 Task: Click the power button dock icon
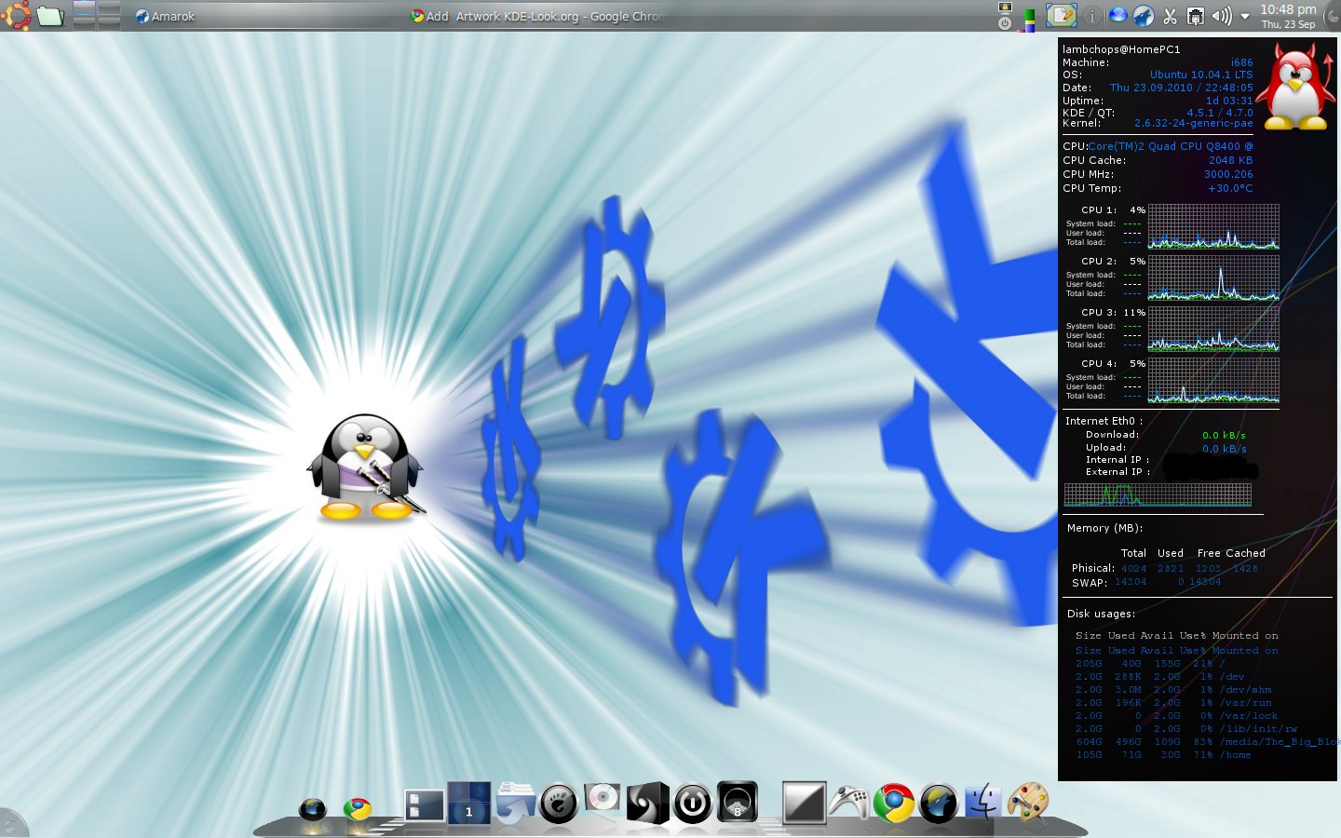pyautogui.click(x=692, y=804)
